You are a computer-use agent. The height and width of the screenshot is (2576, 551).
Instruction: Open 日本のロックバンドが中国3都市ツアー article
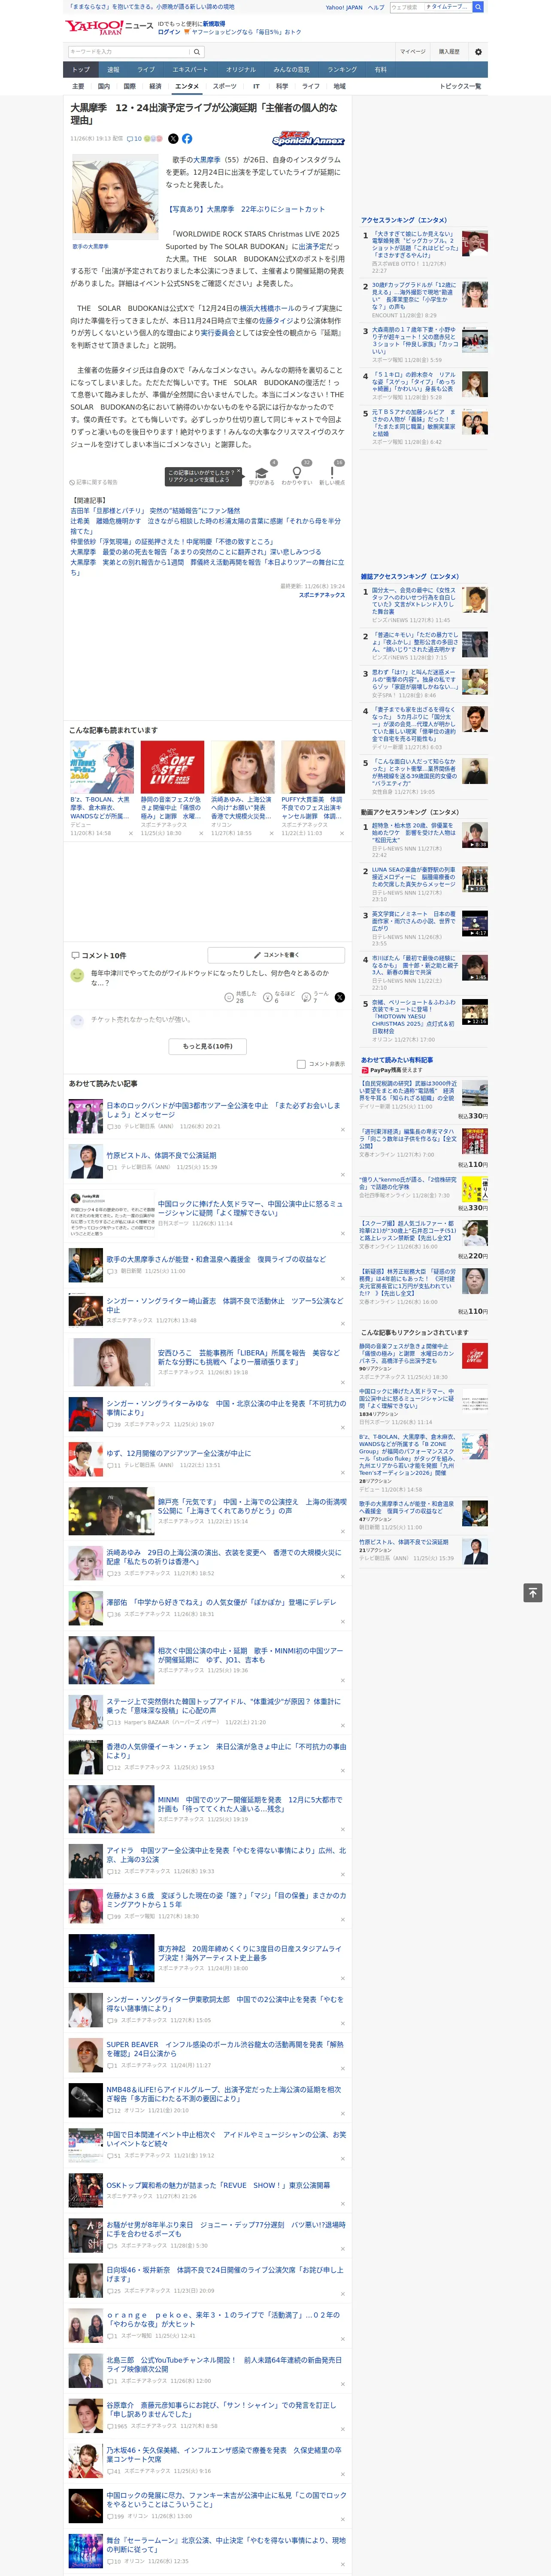[x=223, y=1110]
